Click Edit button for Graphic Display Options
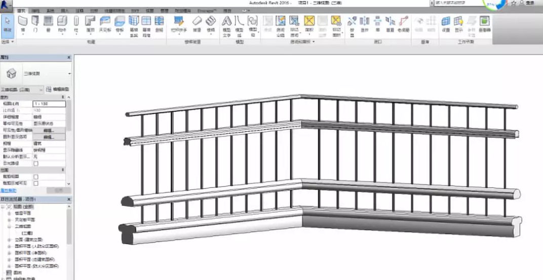 point(49,137)
